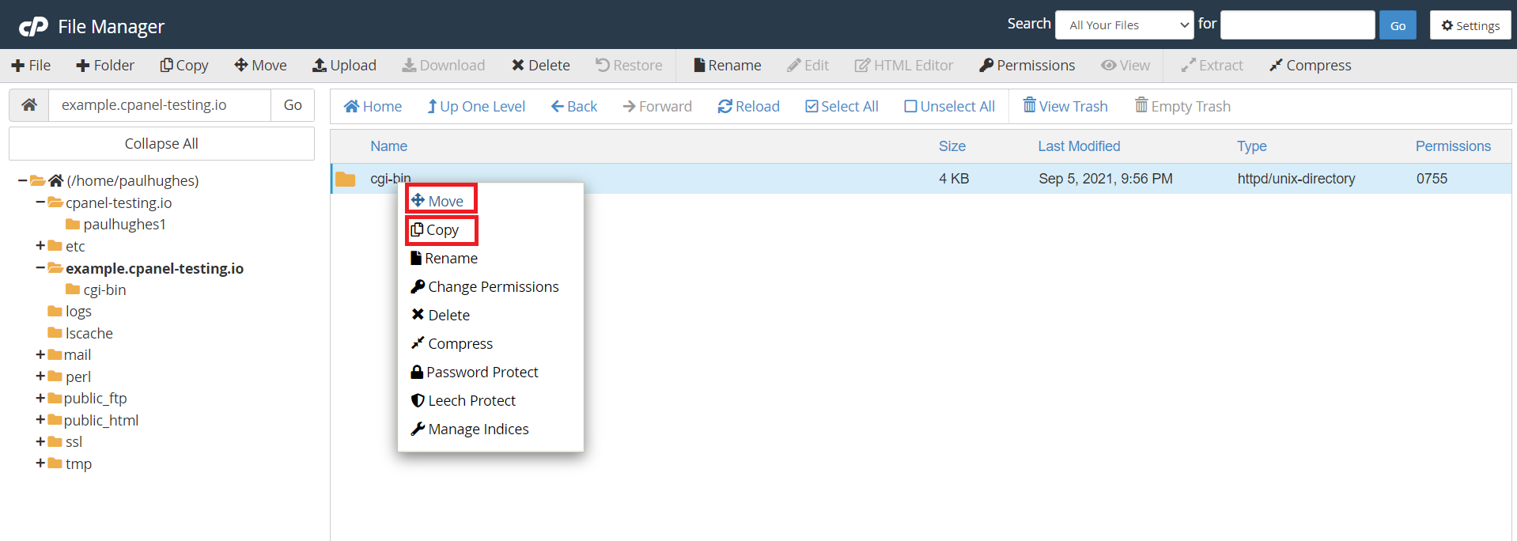Expand the mail folder in the tree

coord(40,354)
